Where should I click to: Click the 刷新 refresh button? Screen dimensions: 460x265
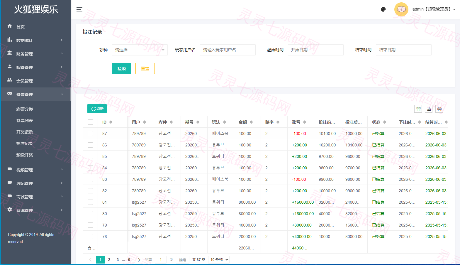pyautogui.click(x=97, y=109)
